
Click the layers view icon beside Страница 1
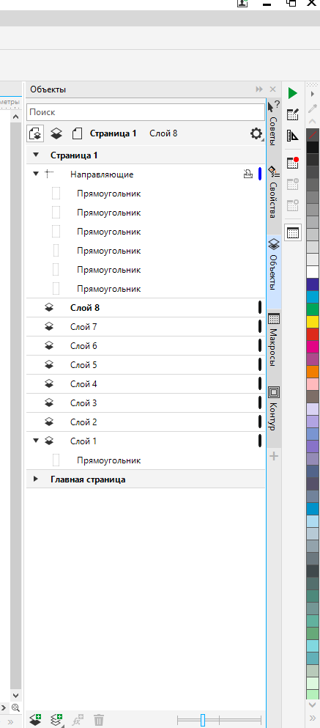tap(56, 133)
